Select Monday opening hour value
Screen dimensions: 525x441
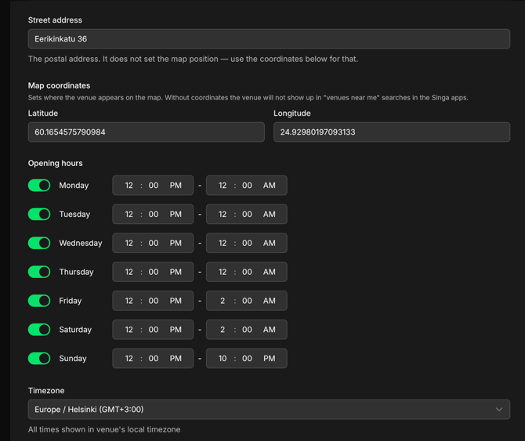click(x=129, y=186)
